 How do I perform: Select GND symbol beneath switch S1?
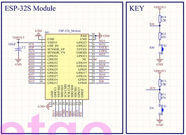(x=160, y=122)
